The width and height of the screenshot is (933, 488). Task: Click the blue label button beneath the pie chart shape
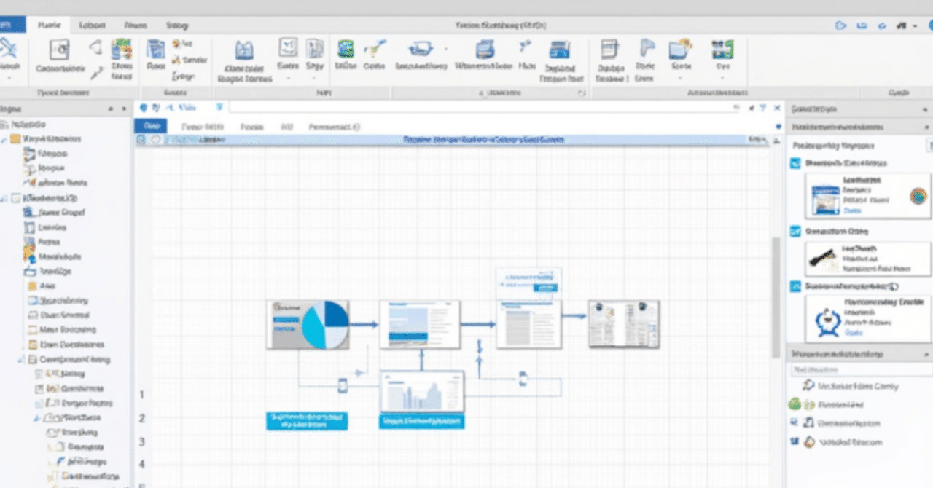coord(307,421)
